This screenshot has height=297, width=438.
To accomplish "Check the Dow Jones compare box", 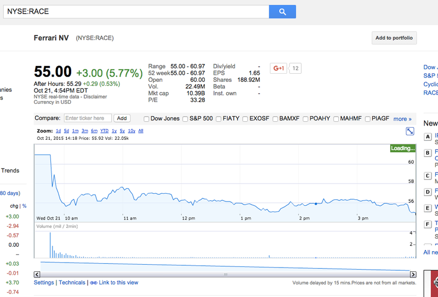I will click(x=146, y=119).
